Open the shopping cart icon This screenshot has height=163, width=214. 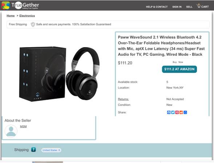click(198, 6)
